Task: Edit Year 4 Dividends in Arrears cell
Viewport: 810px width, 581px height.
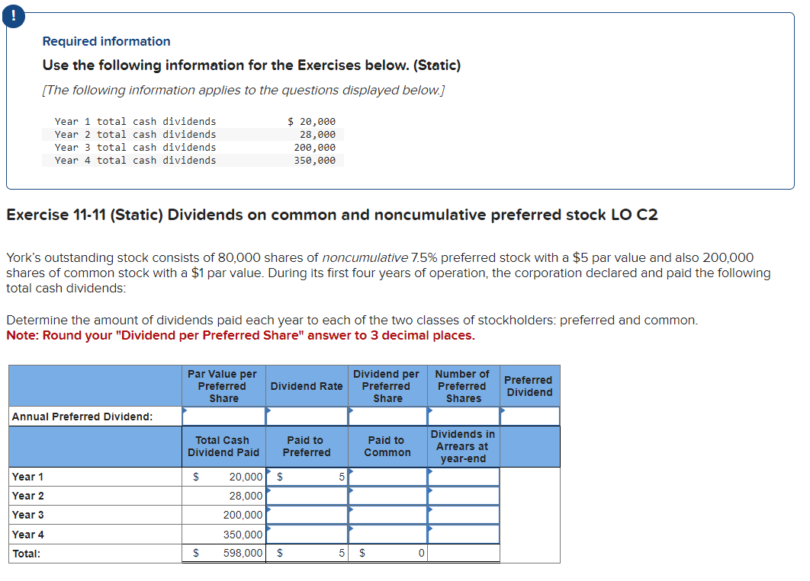Action: point(464,535)
